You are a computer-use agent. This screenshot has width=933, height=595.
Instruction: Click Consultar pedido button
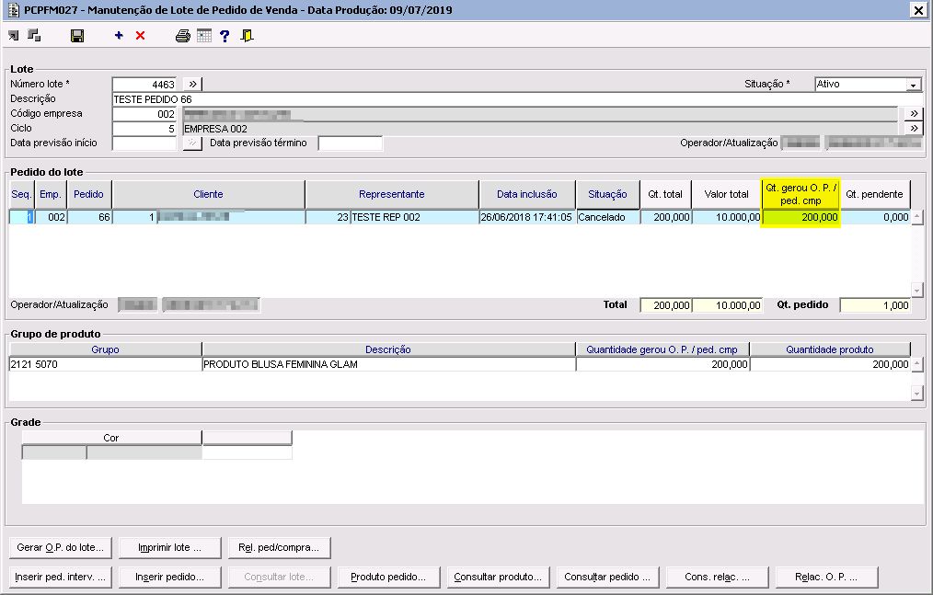click(x=607, y=577)
